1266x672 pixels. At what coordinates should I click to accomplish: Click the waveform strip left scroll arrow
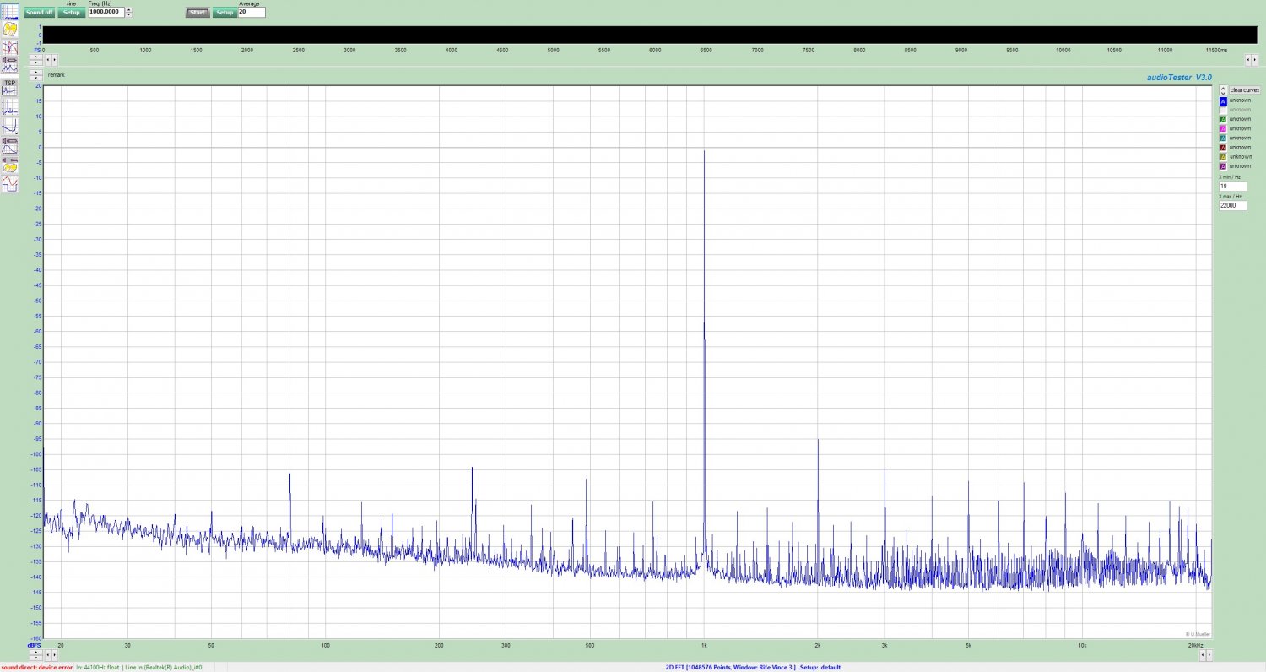pyautogui.click(x=48, y=60)
